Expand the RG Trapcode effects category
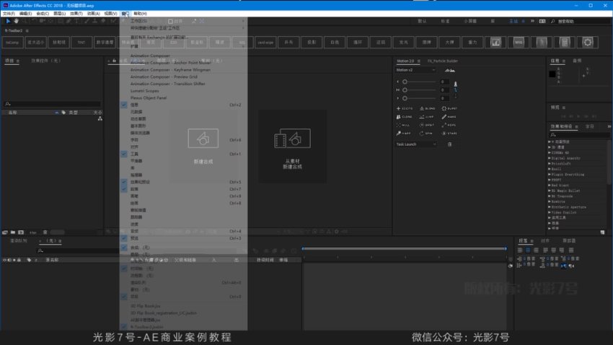 (550, 196)
